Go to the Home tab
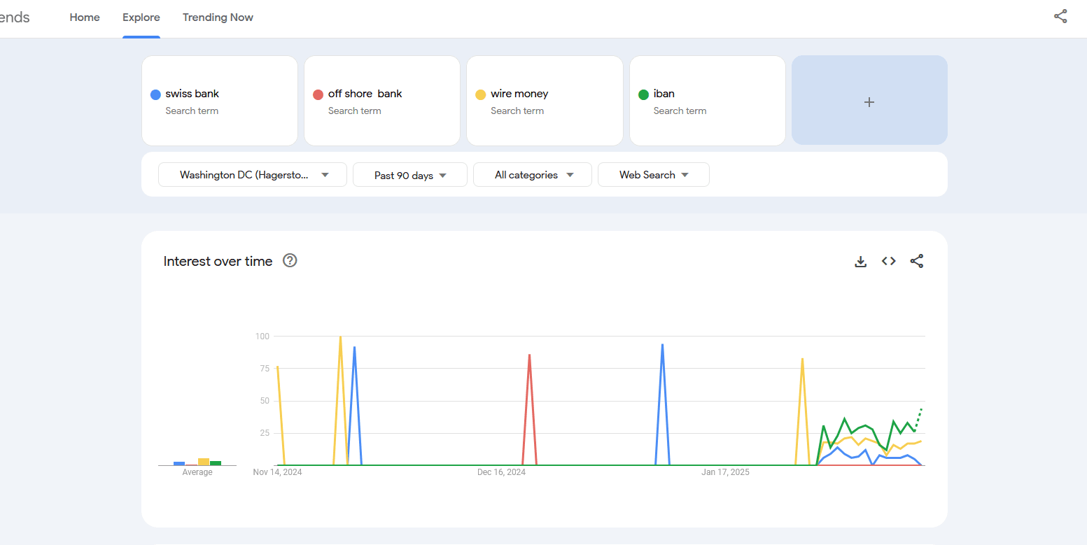 (85, 17)
